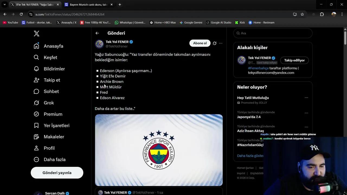Screen dimensions: 347x195
Task: Open options for Hep Tatil Mutluluğu trend
Action: [306, 98]
